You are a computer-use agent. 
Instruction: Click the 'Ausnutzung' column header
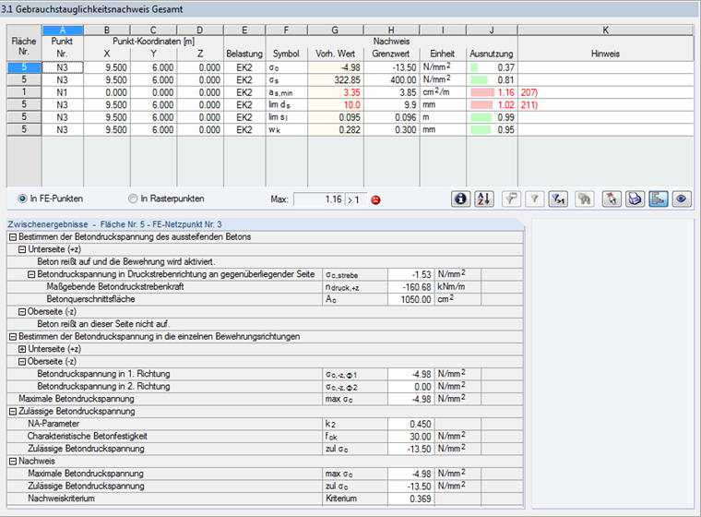[492, 54]
